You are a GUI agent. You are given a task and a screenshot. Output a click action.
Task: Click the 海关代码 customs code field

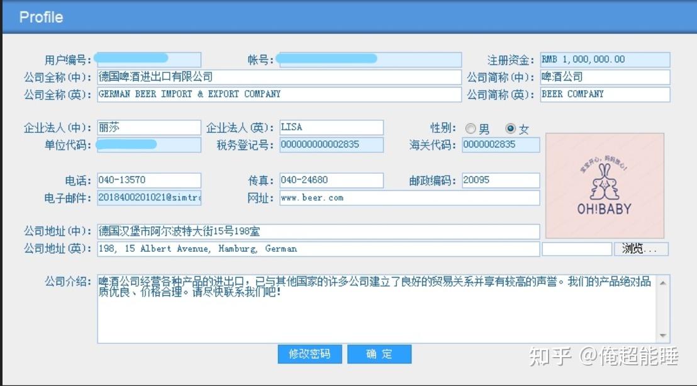(499, 145)
